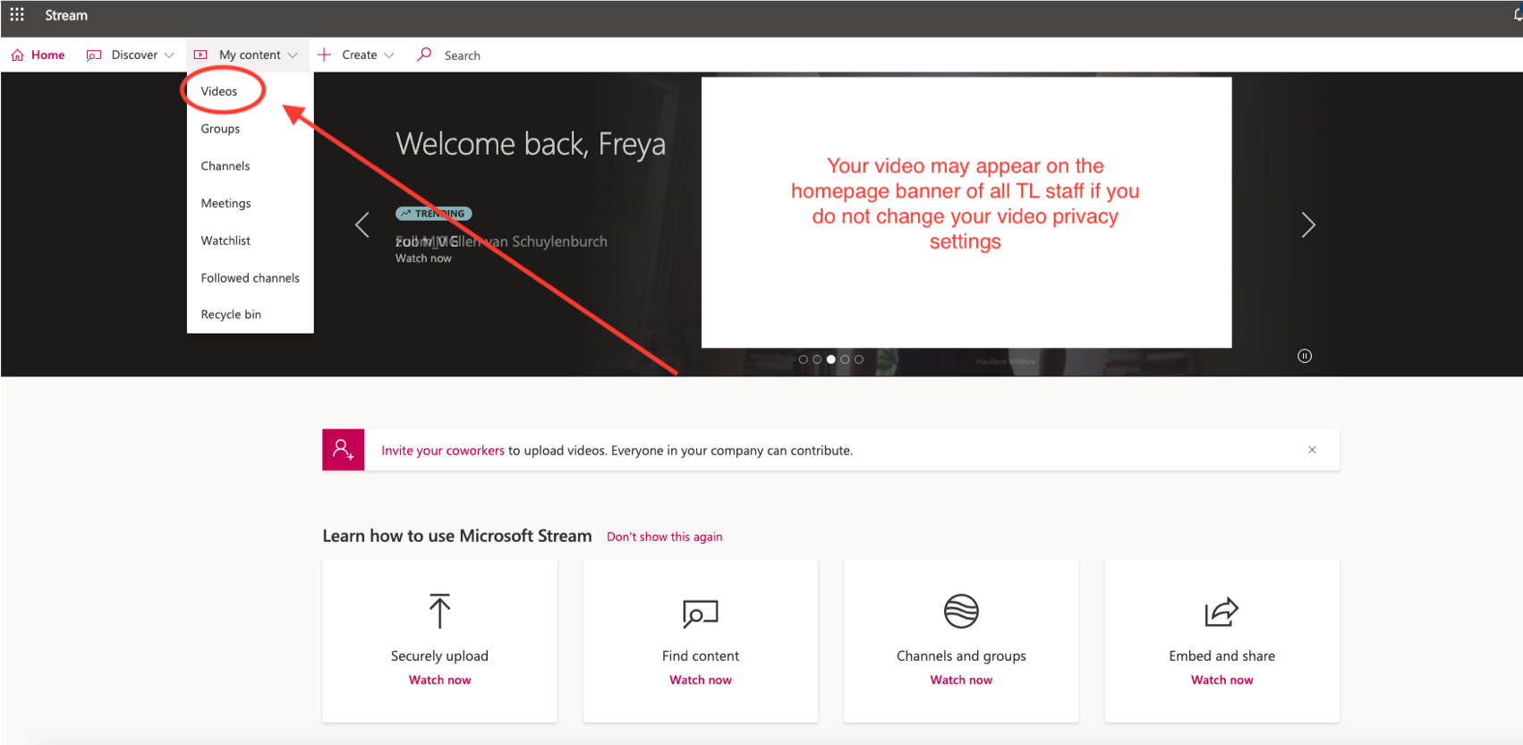Click the Embed and share icon
Screen dimensions: 1523x745
[1221, 612]
